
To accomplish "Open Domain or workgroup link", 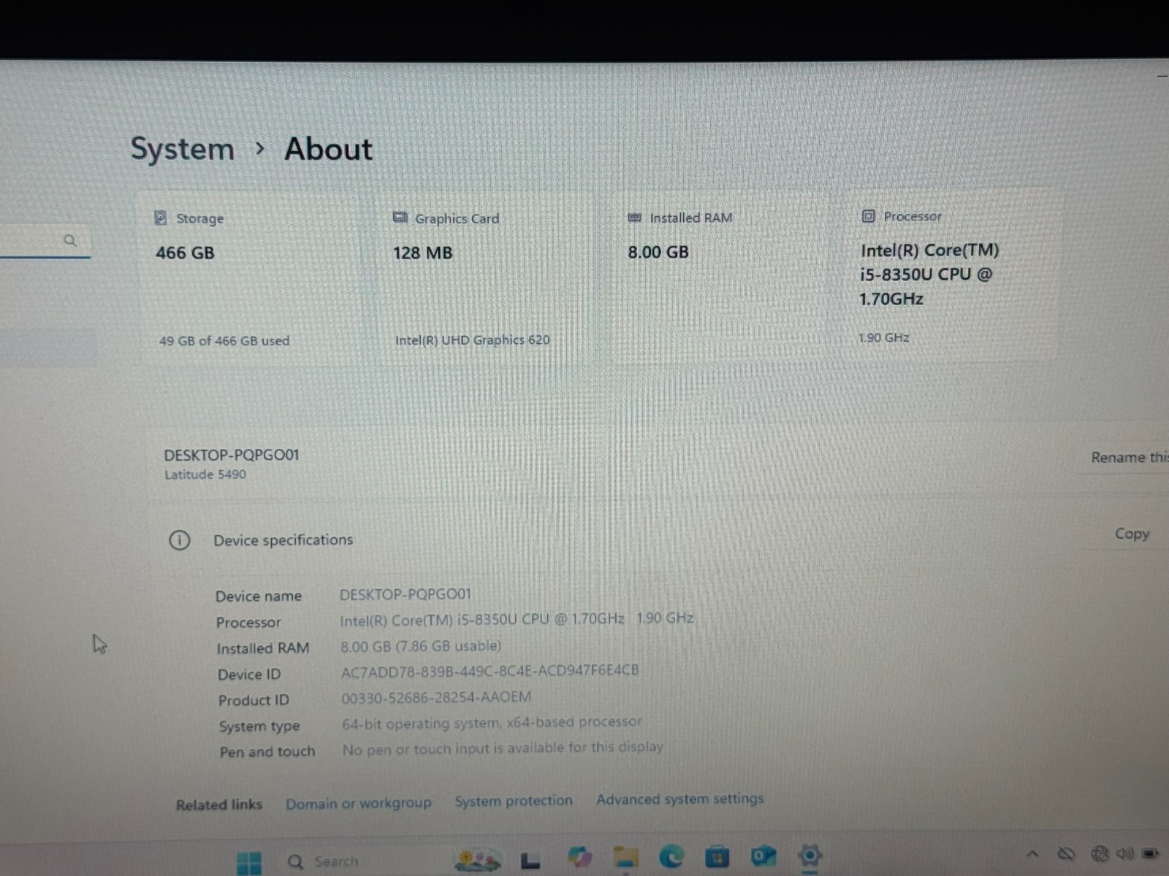I will coord(358,803).
